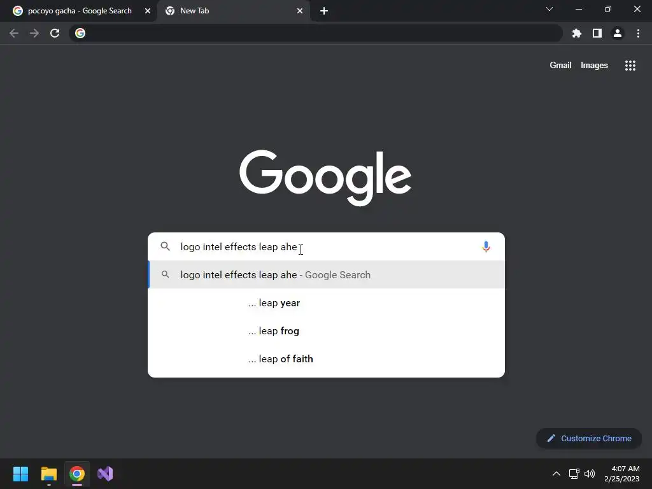The width and height of the screenshot is (652, 489).
Task: Close the pocoyo gacha Google Search tab
Action: coord(148,11)
